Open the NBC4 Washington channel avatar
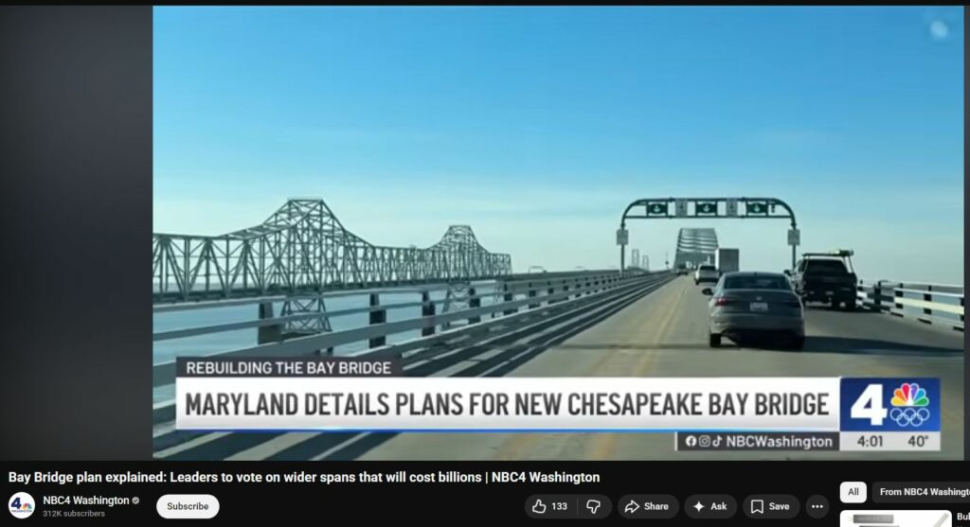Screen dimensions: 970x527 (x=22, y=506)
